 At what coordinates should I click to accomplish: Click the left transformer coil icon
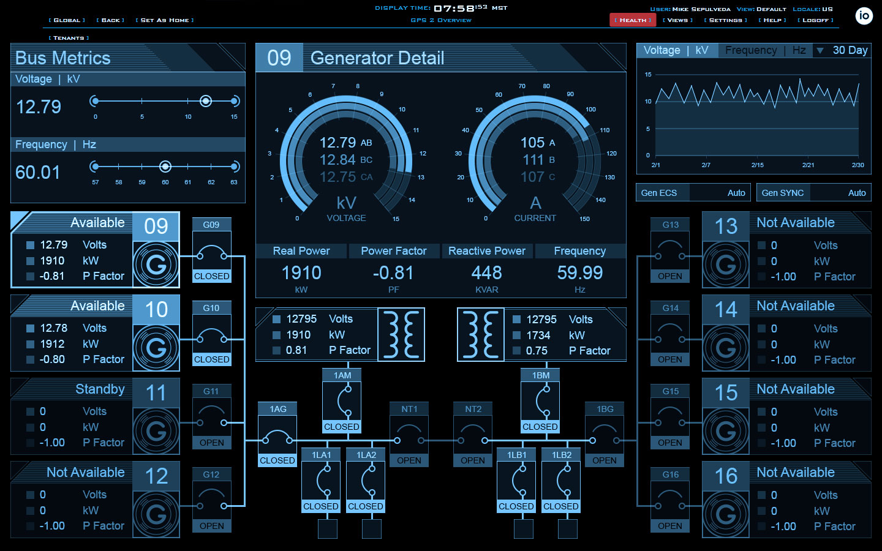coord(402,334)
